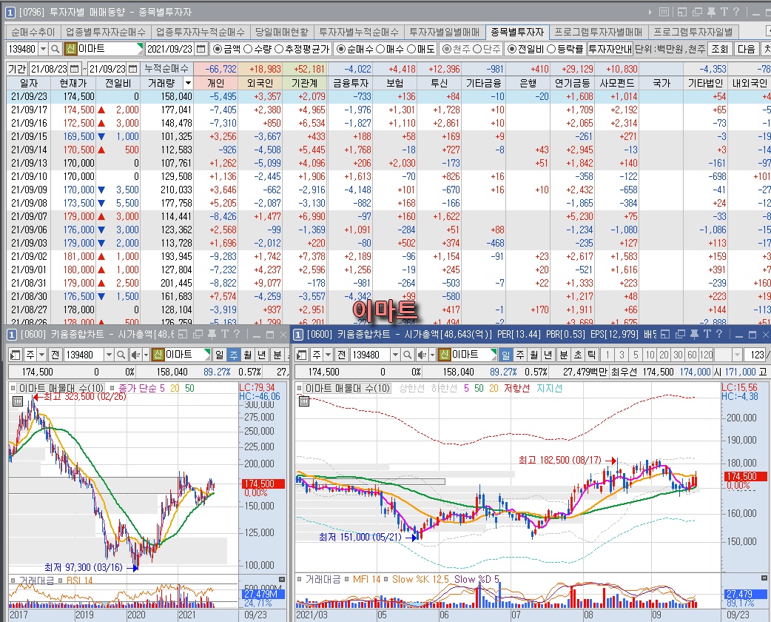
Task: Click window-layout icon in right chart title bar
Action: (665, 335)
